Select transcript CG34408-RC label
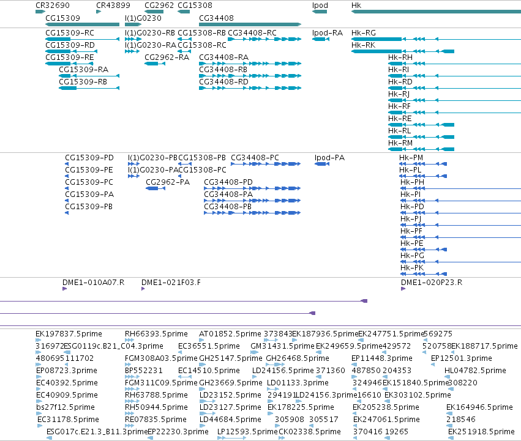This screenshot has height=441, width=521. [x=252, y=33]
